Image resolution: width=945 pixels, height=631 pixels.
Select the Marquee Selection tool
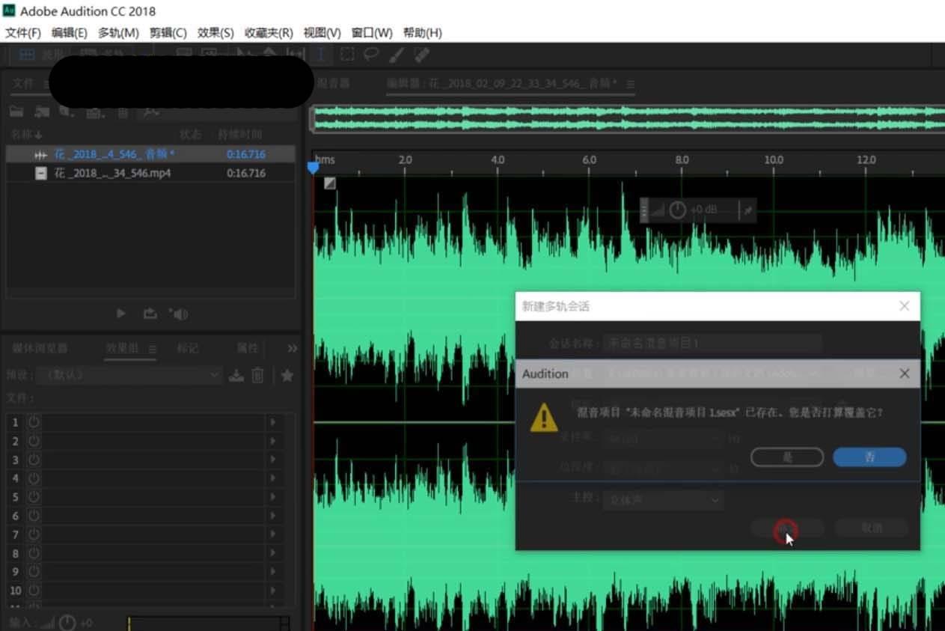coord(347,54)
